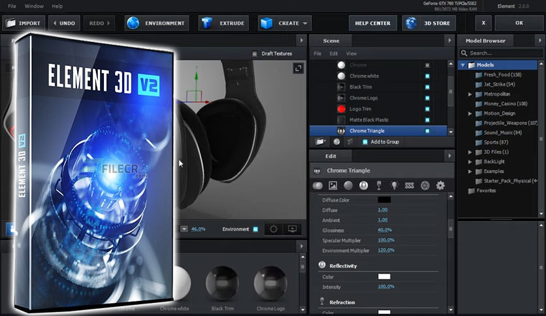Screen dimensions: 546x316
Task: Open the SSS subsurface scattering tab icon
Action: click(x=409, y=185)
